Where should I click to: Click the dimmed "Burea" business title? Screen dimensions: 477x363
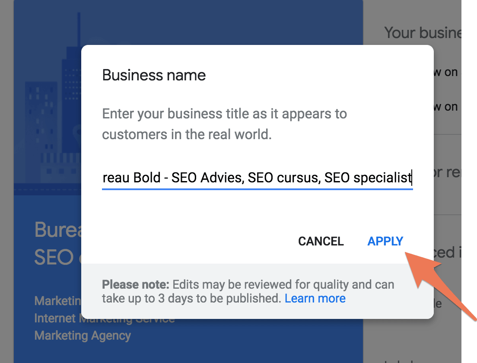click(x=58, y=230)
